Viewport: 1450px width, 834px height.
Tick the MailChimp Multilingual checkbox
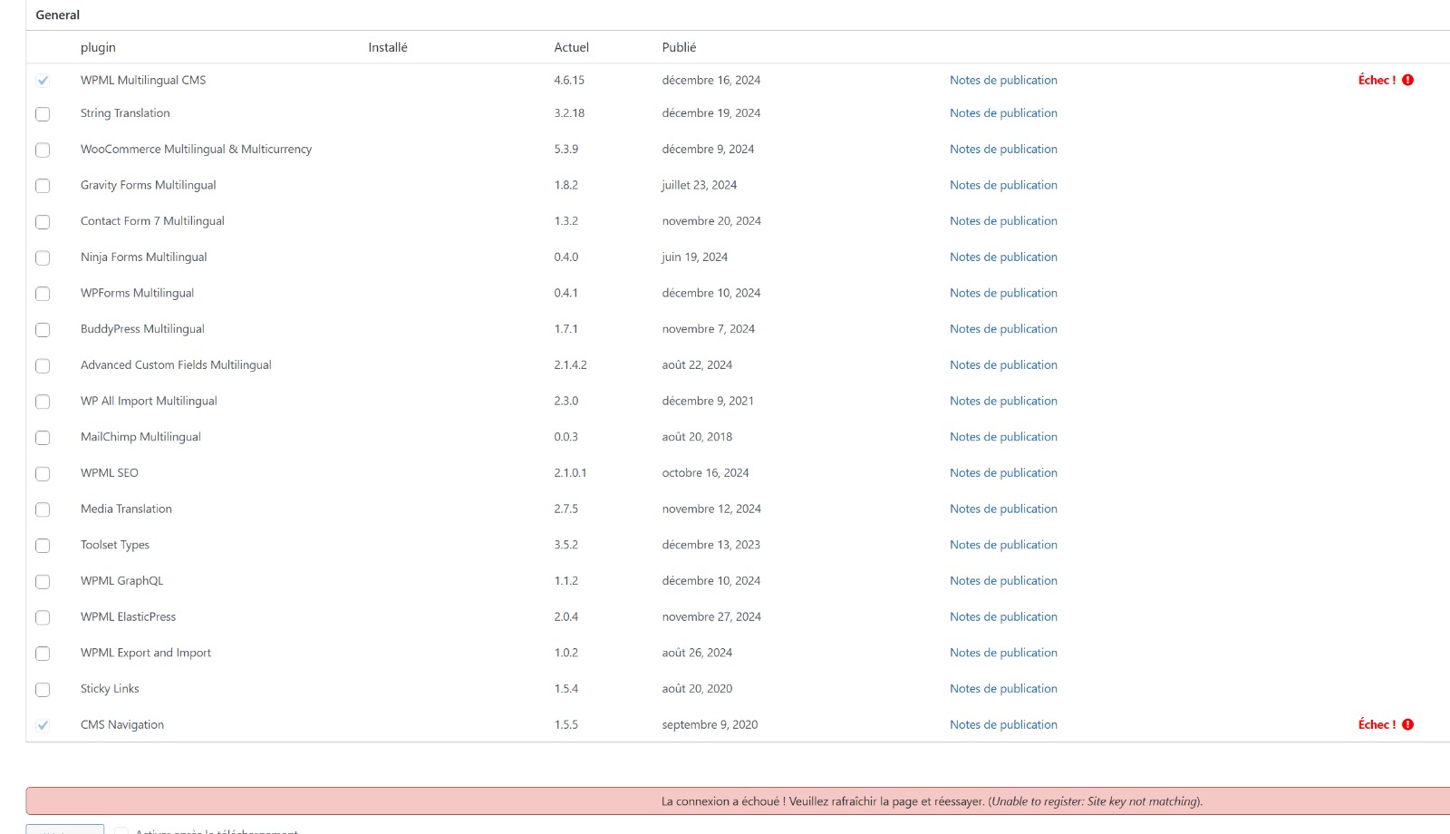coord(43,438)
